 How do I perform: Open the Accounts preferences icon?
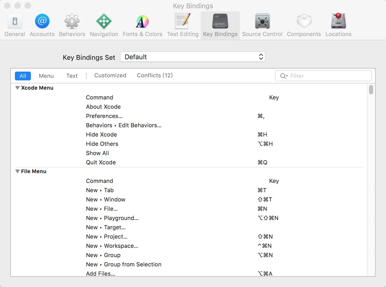pos(42,21)
